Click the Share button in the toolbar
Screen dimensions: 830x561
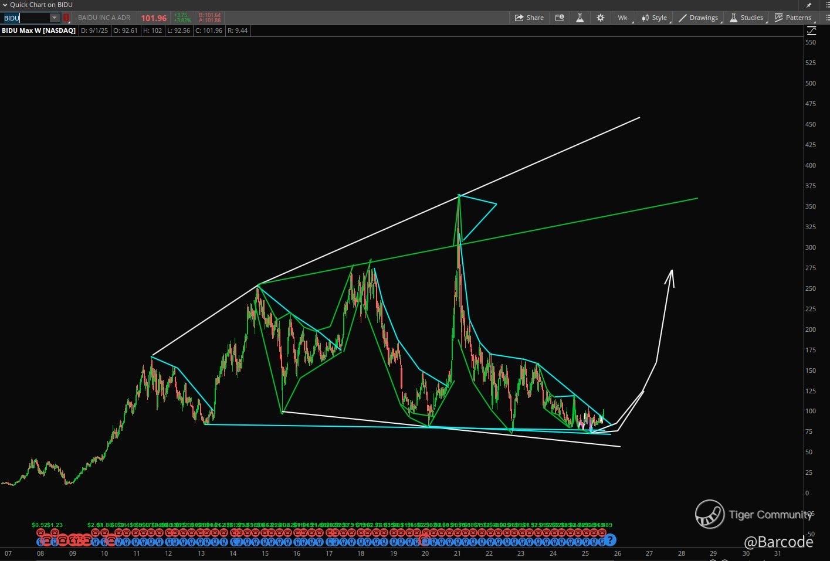pyautogui.click(x=529, y=18)
